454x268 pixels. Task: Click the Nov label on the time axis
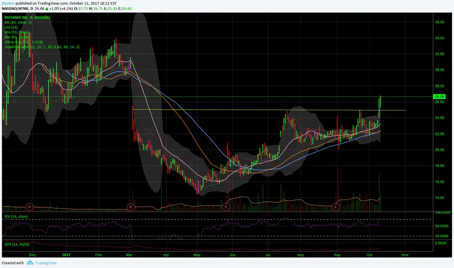coord(405,255)
